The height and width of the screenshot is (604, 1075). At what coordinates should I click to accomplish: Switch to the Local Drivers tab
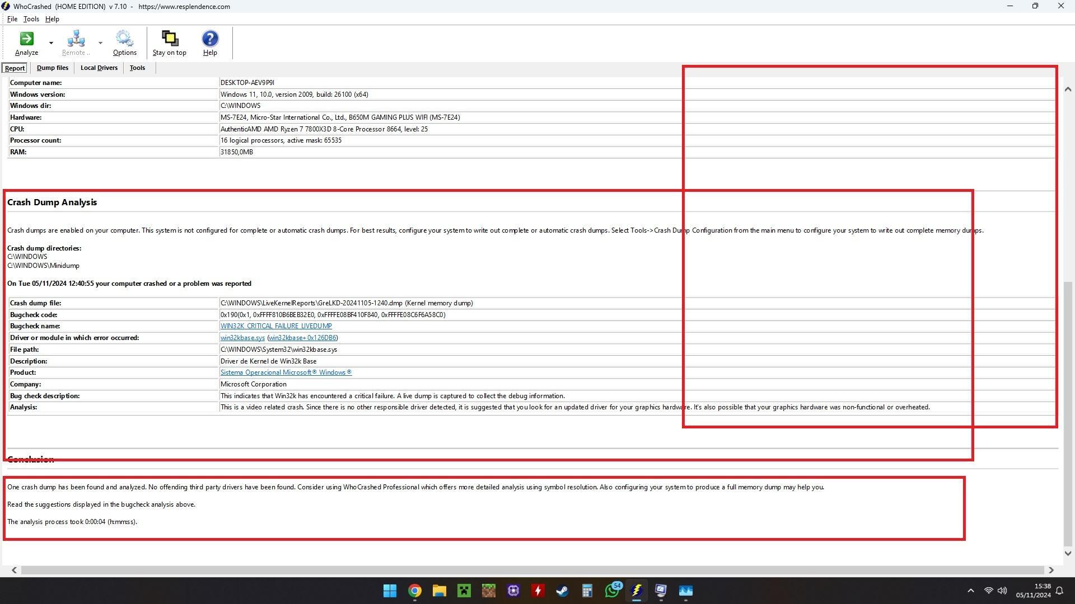point(99,68)
